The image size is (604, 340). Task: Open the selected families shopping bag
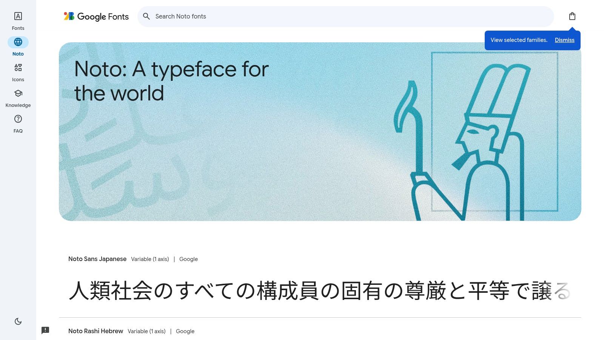(x=572, y=16)
